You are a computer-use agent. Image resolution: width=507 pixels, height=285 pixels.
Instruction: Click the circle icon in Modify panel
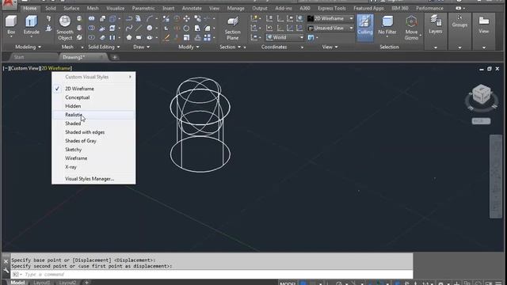pyautogui.click(x=187, y=28)
